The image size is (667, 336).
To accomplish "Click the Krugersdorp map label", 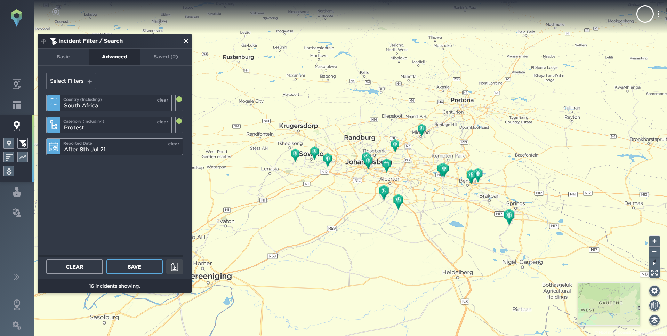I will coord(298,126).
